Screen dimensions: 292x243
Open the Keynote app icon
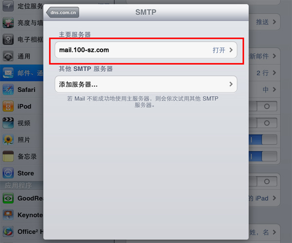pyautogui.click(x=8, y=215)
